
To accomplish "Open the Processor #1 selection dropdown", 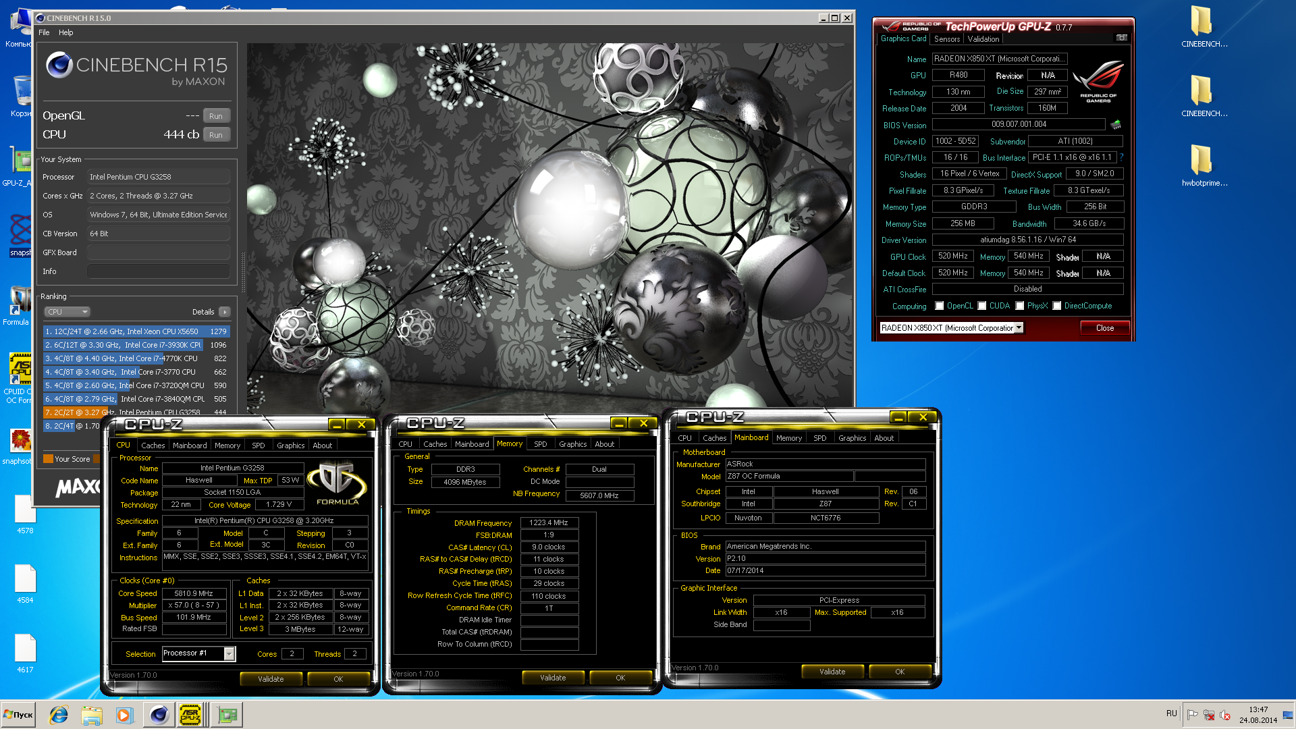I will [x=230, y=653].
